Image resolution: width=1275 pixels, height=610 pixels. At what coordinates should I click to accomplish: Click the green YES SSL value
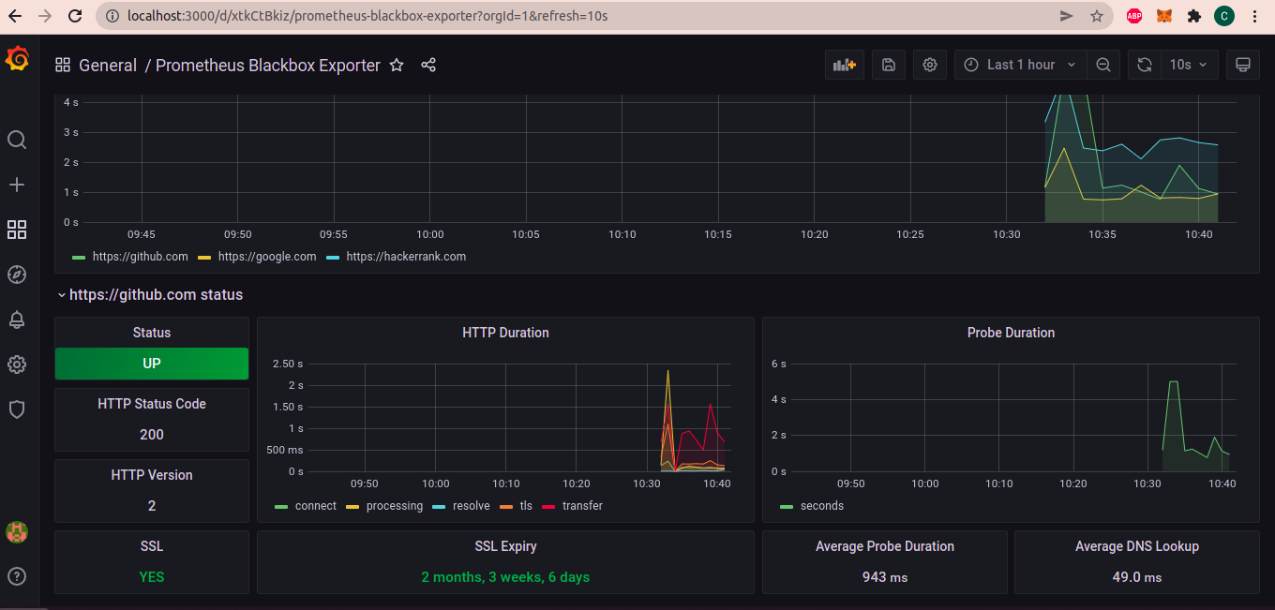pos(152,577)
